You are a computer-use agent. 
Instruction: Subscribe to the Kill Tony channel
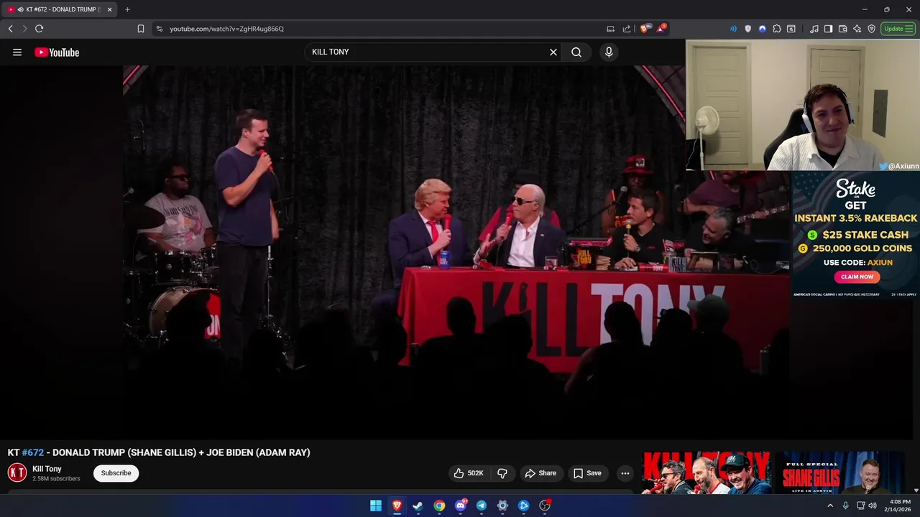pos(116,473)
